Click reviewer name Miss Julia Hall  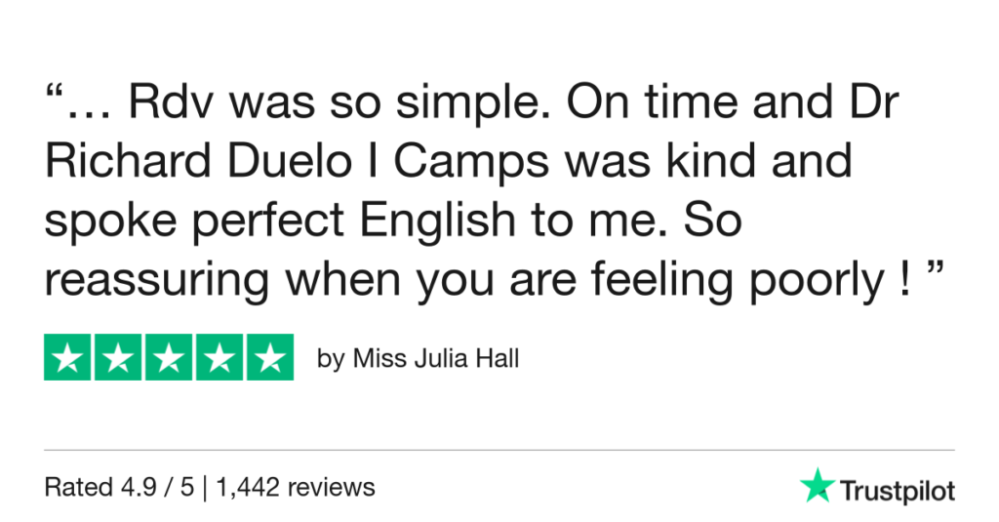tap(435, 359)
